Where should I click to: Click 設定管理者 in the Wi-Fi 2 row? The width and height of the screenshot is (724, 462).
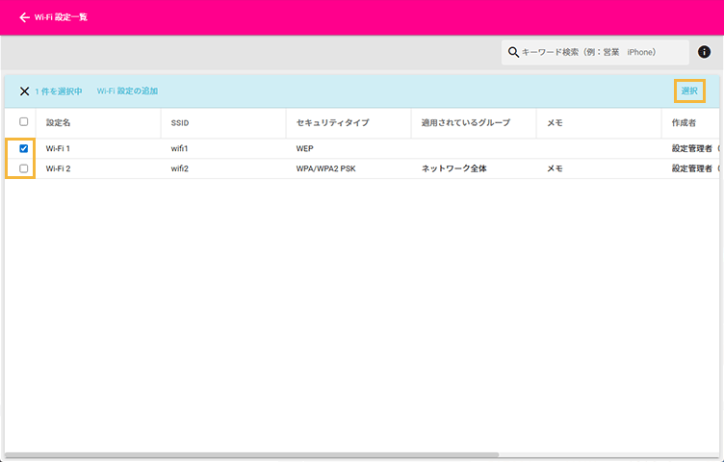692,169
